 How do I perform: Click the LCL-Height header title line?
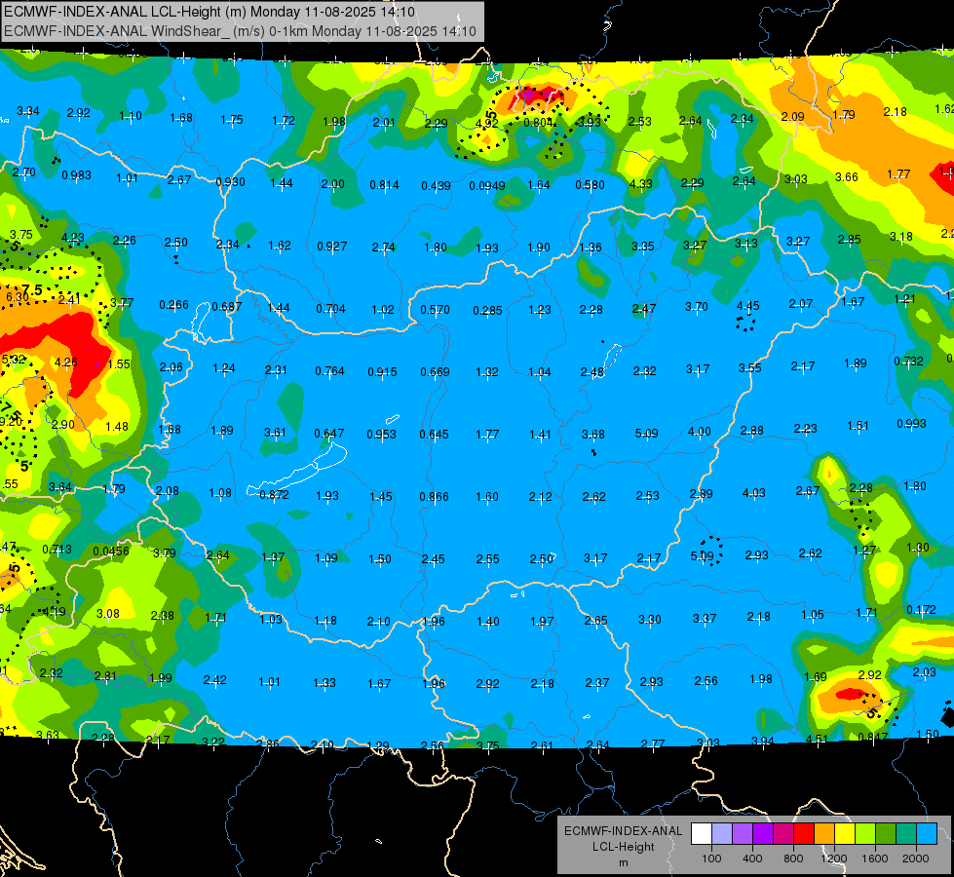210,12
